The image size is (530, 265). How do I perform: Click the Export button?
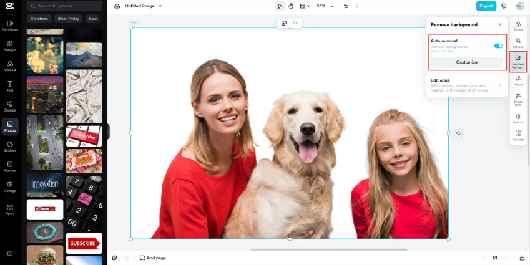pyautogui.click(x=486, y=6)
